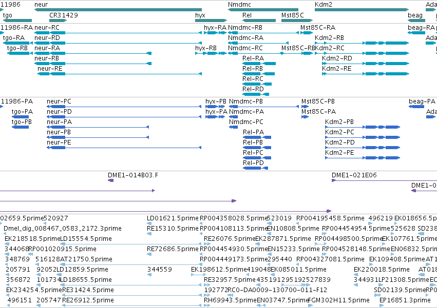Viewport: 437px width, 308px height.
Task: Select protein Mst85C-PA label
Action: (x=318, y=112)
